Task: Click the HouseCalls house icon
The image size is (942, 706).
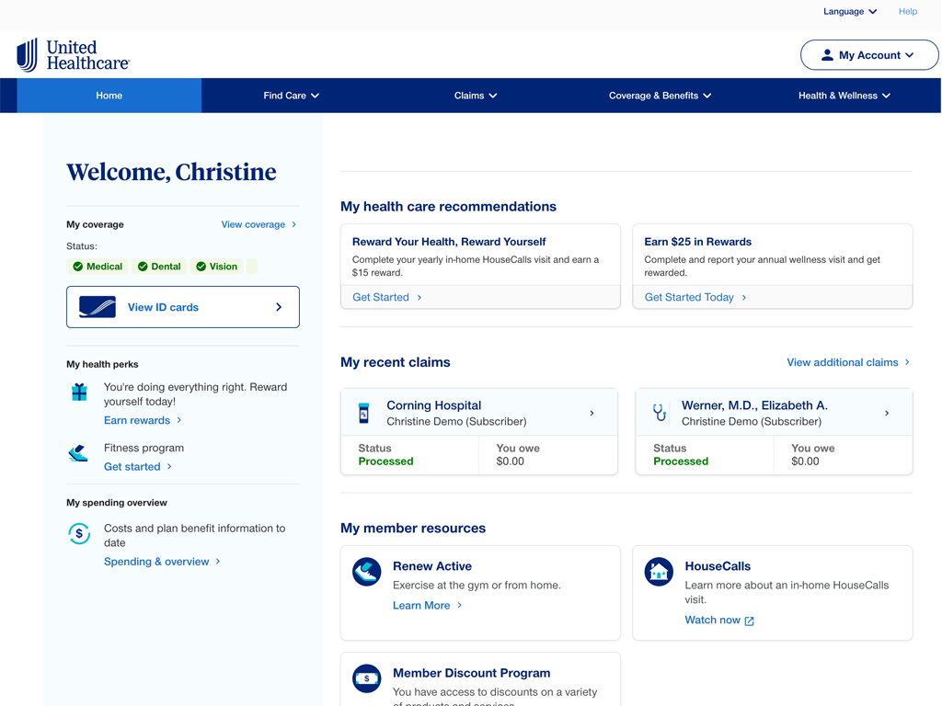Action: 659,572
